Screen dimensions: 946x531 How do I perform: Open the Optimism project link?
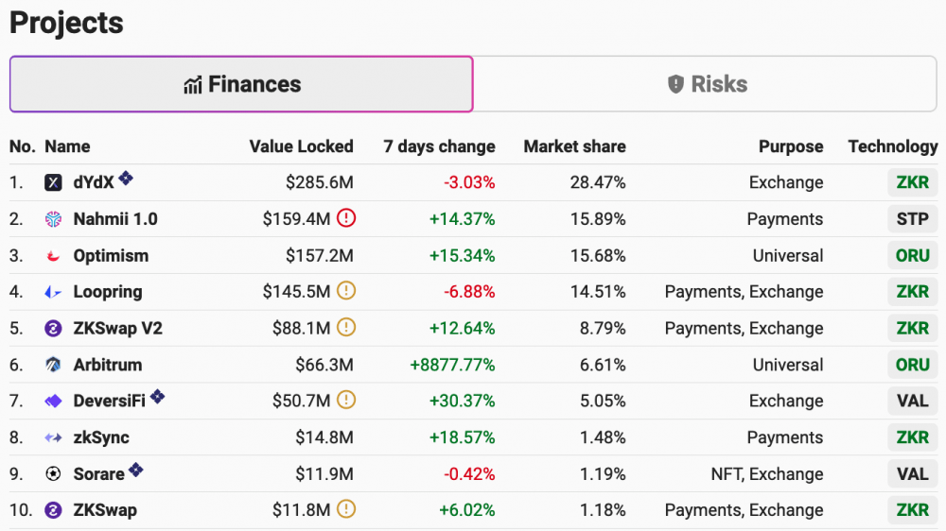111,255
